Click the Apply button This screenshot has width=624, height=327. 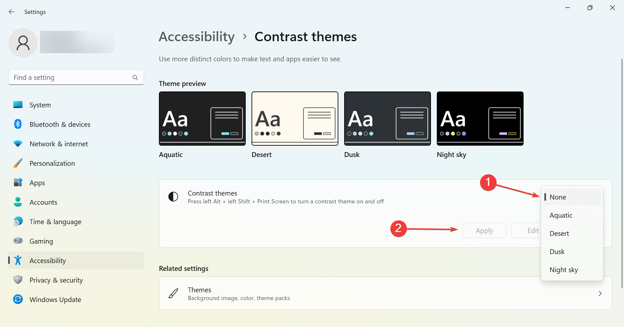pyautogui.click(x=484, y=230)
